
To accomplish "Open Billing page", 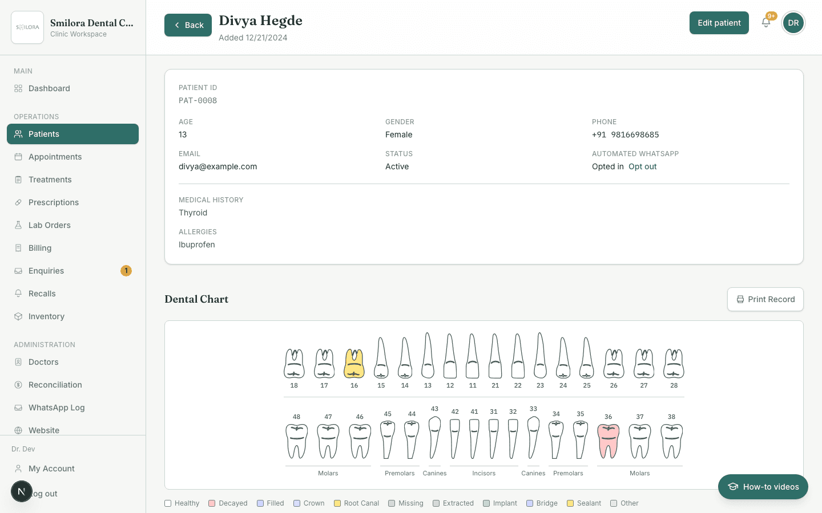I will click(72, 248).
